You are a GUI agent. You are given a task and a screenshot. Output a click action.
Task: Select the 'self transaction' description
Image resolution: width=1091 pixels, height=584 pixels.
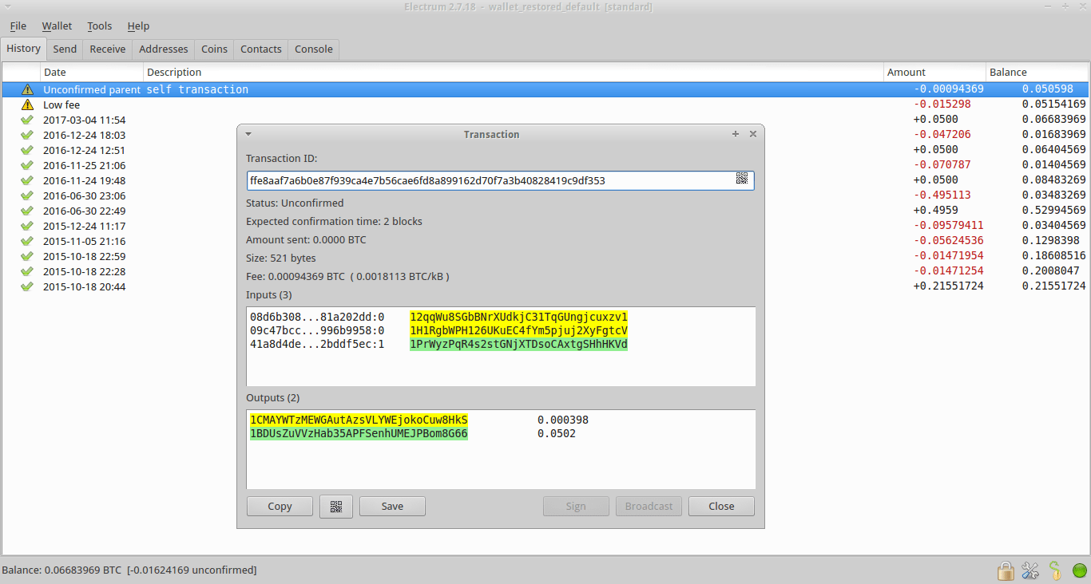pos(197,89)
